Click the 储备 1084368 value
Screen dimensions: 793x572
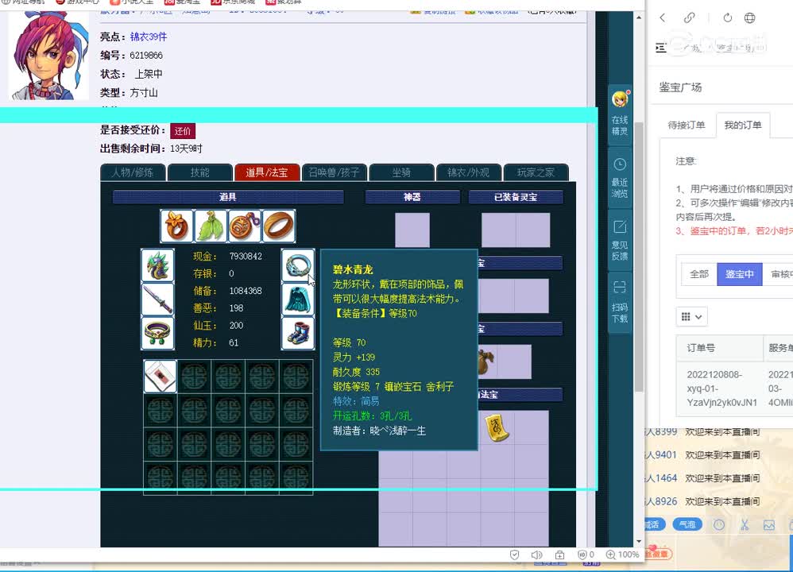pos(246,291)
